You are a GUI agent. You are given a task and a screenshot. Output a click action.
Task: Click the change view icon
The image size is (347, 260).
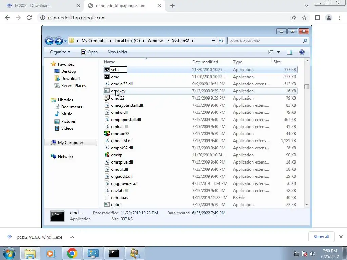pyautogui.click(x=271, y=52)
